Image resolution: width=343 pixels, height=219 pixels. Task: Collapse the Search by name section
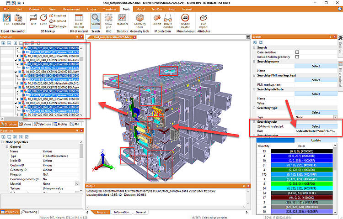pyautogui.click(x=254, y=62)
